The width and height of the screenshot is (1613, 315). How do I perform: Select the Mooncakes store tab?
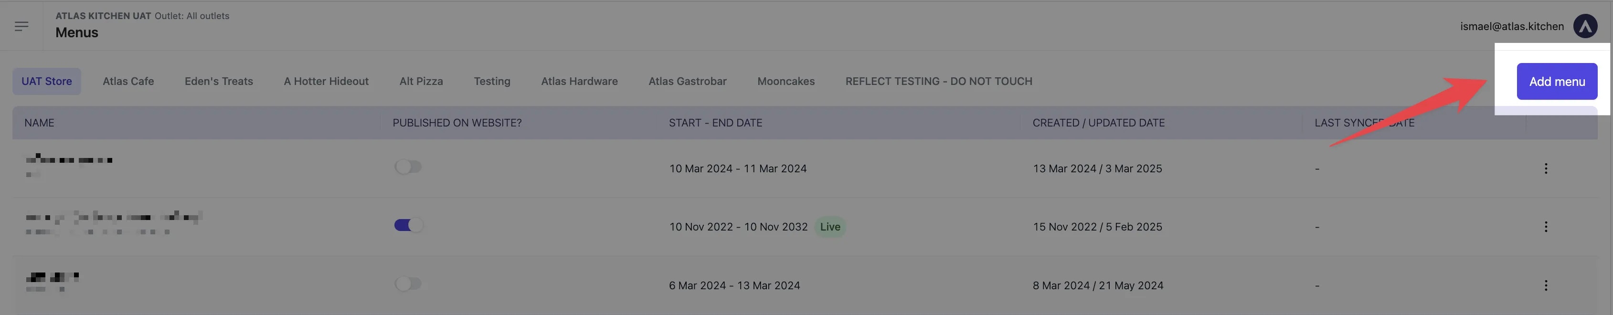pos(786,81)
